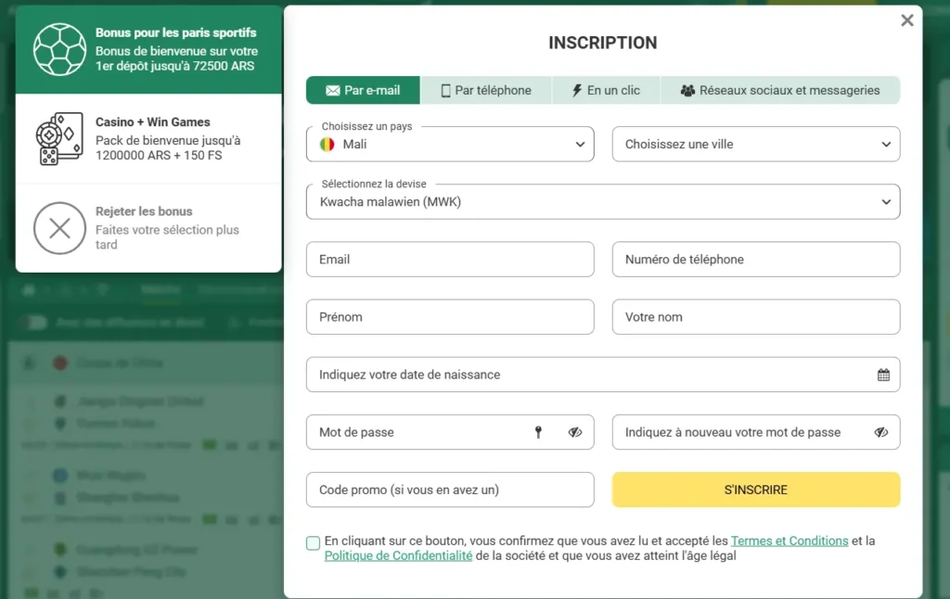Click the soccer ball sports bonus icon
The width and height of the screenshot is (950, 599).
click(59, 49)
